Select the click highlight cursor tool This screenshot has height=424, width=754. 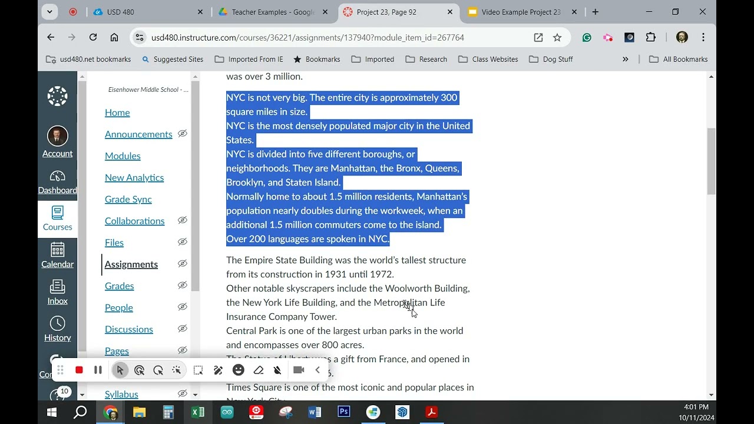pos(139,370)
